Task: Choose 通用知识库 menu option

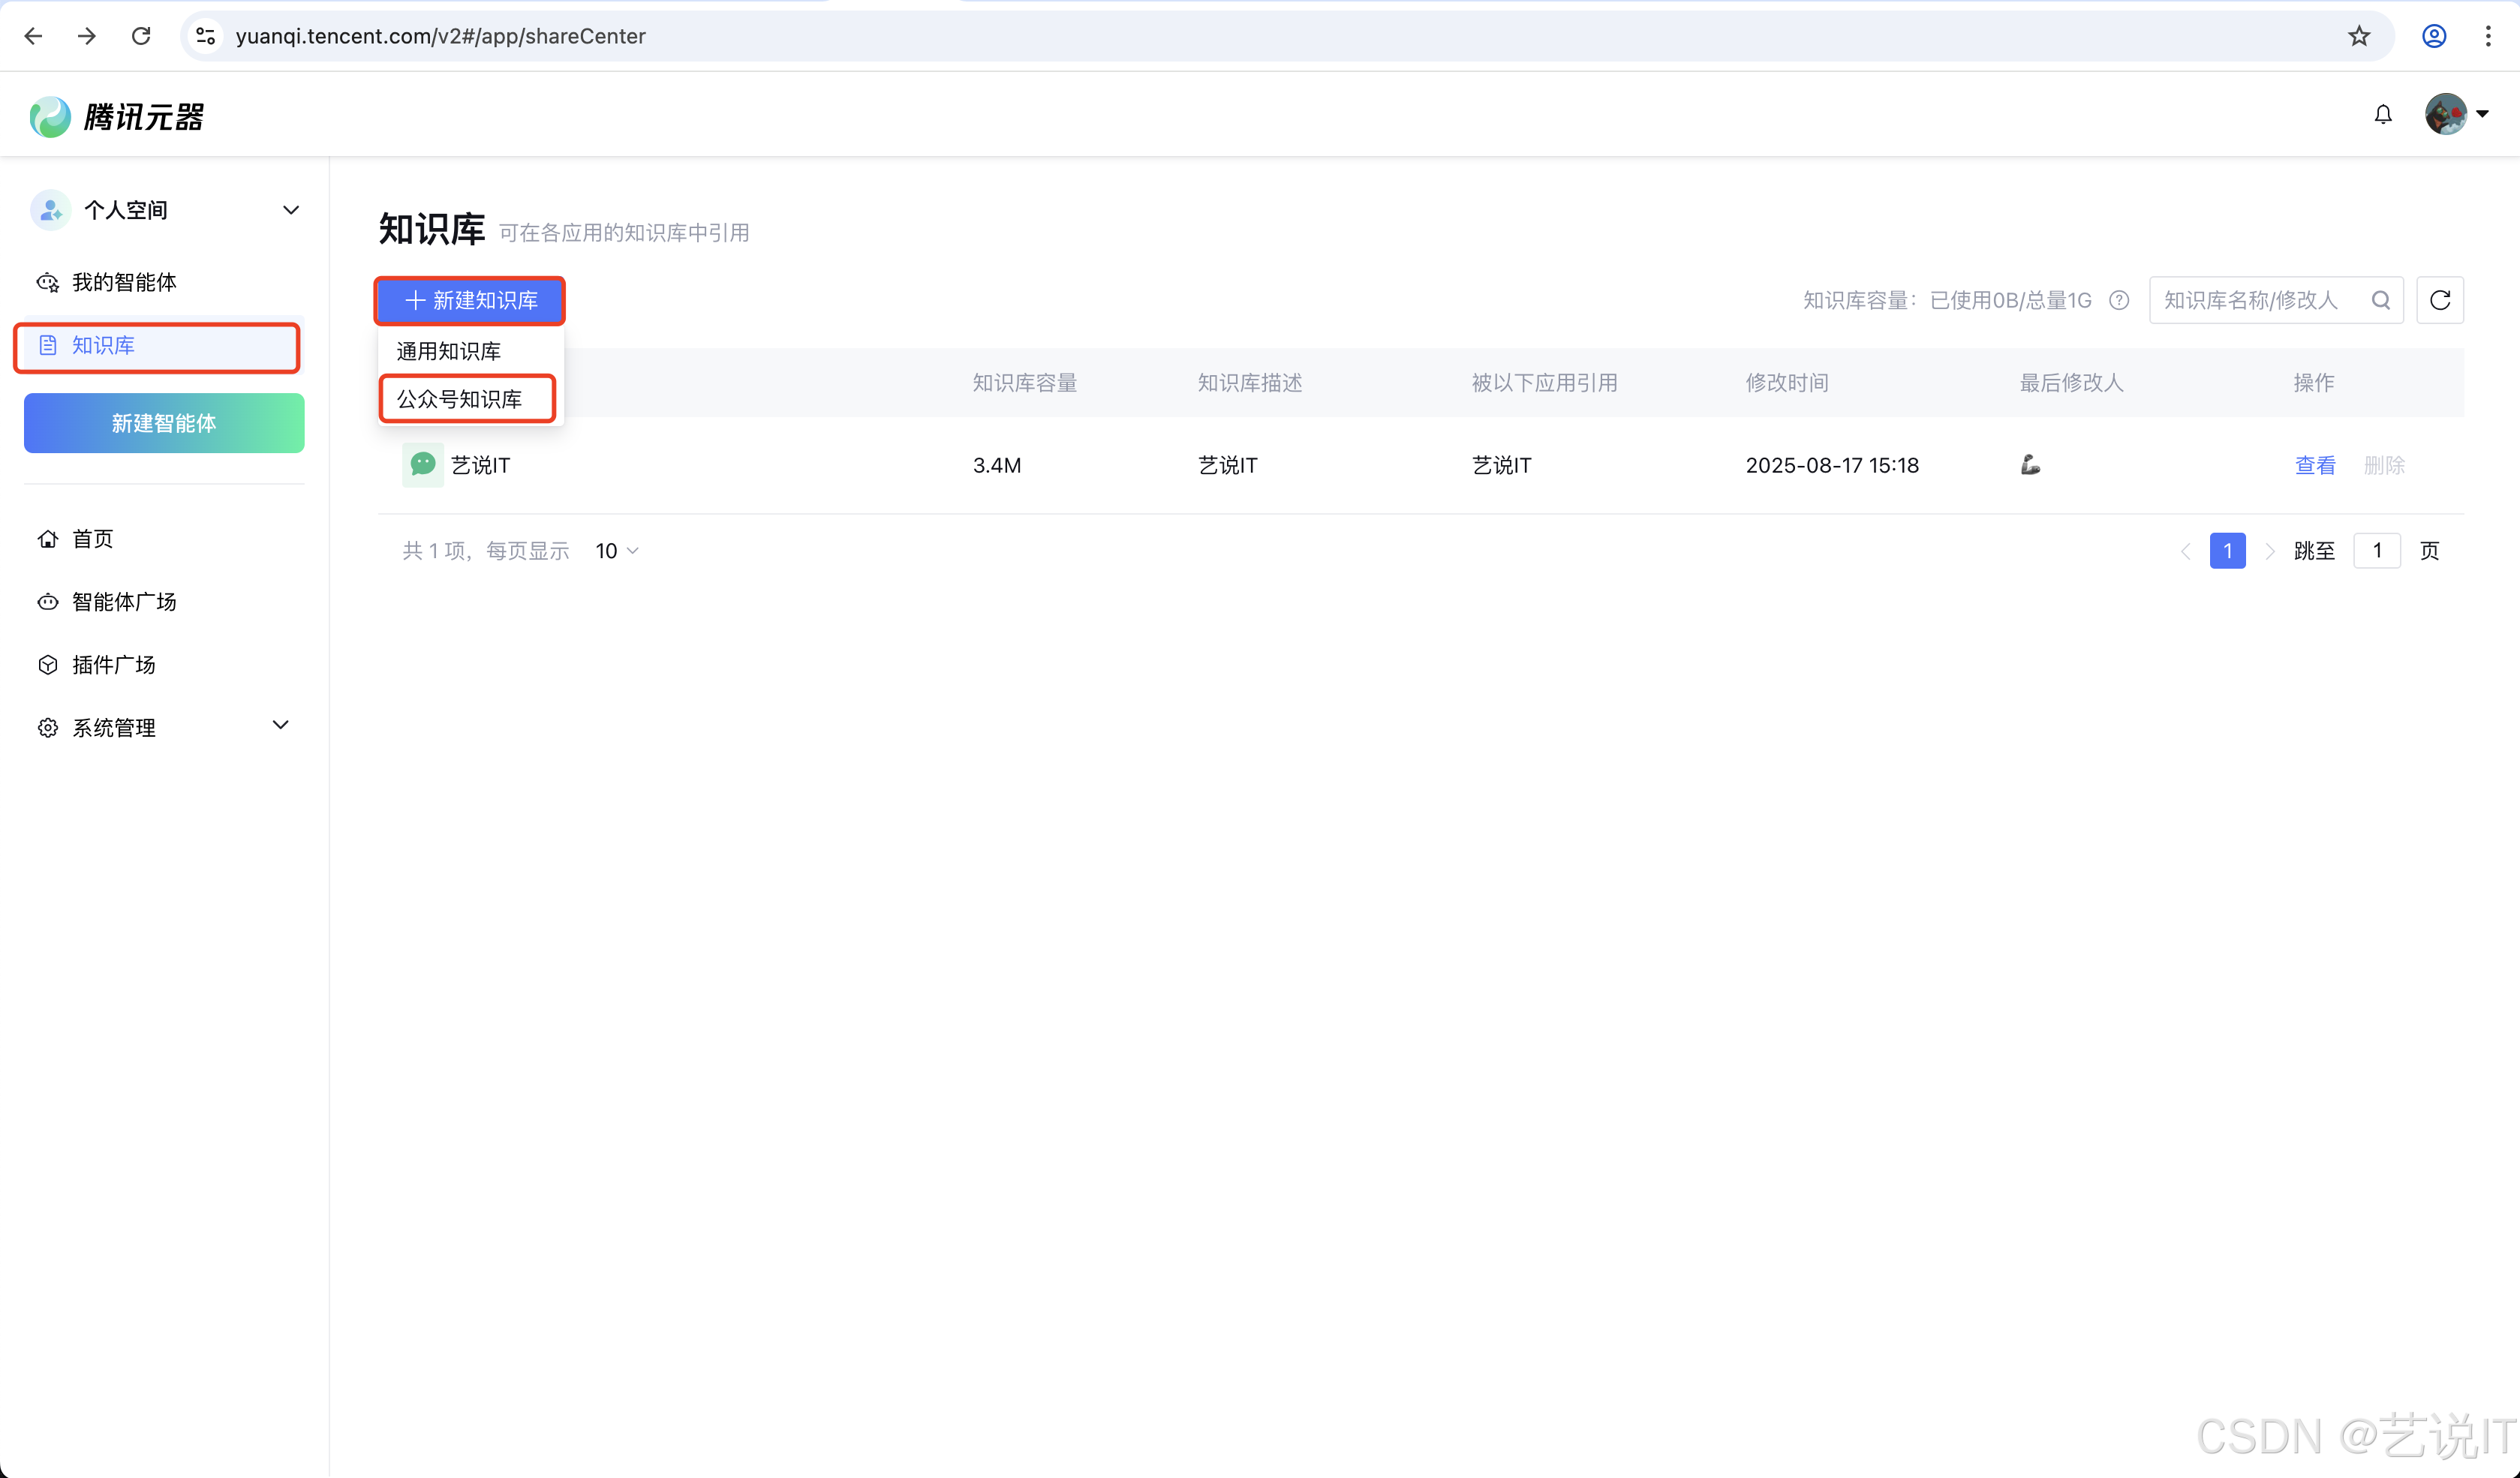Action: 449,351
